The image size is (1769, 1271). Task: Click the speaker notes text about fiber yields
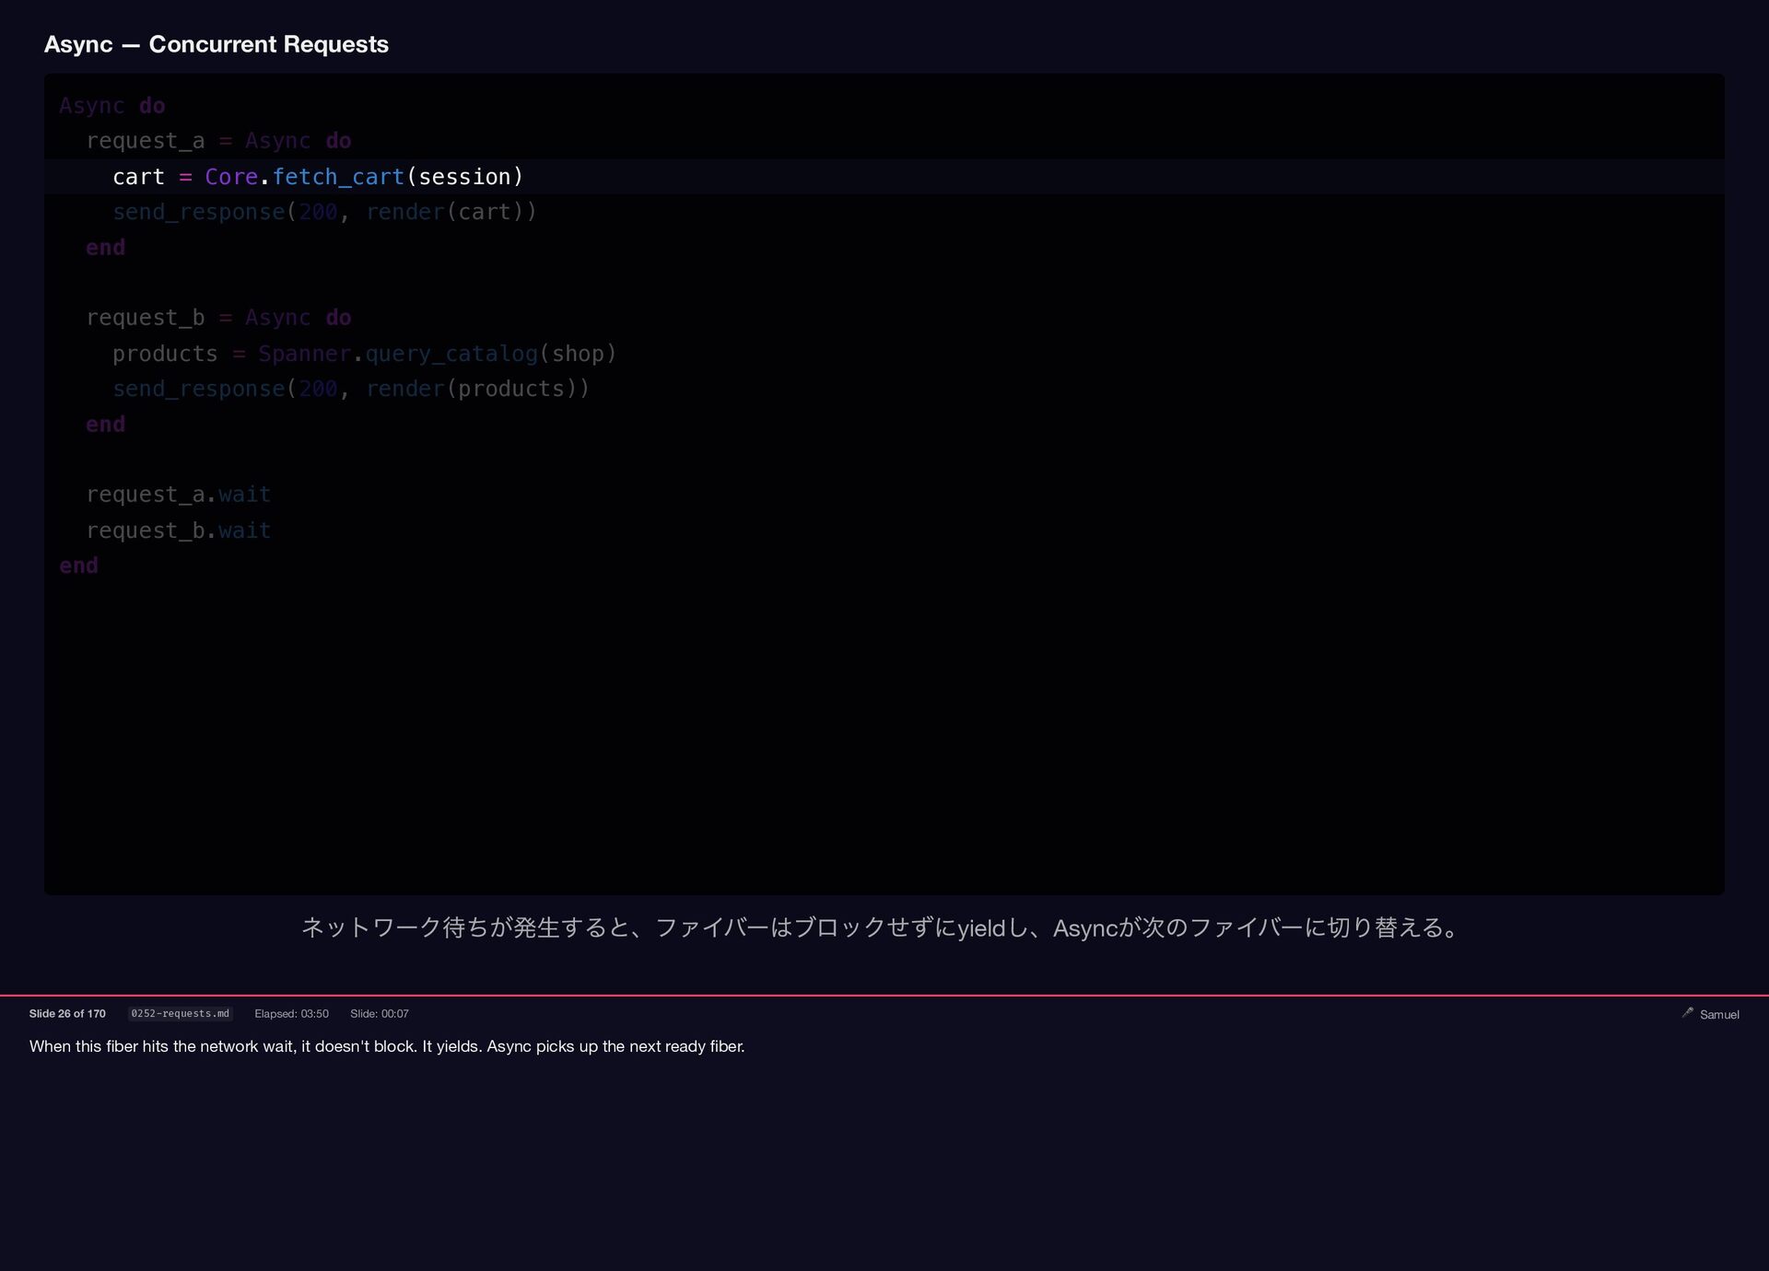tap(387, 1046)
